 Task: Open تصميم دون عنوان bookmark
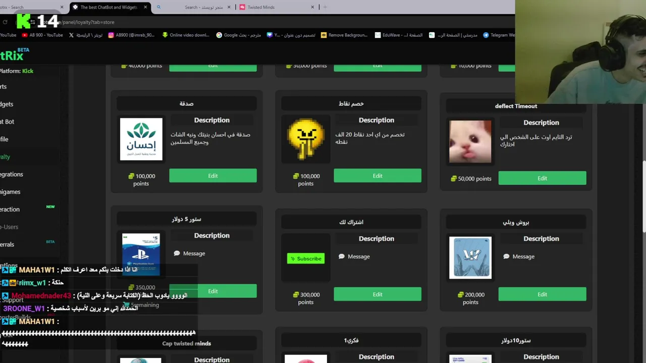point(291,35)
